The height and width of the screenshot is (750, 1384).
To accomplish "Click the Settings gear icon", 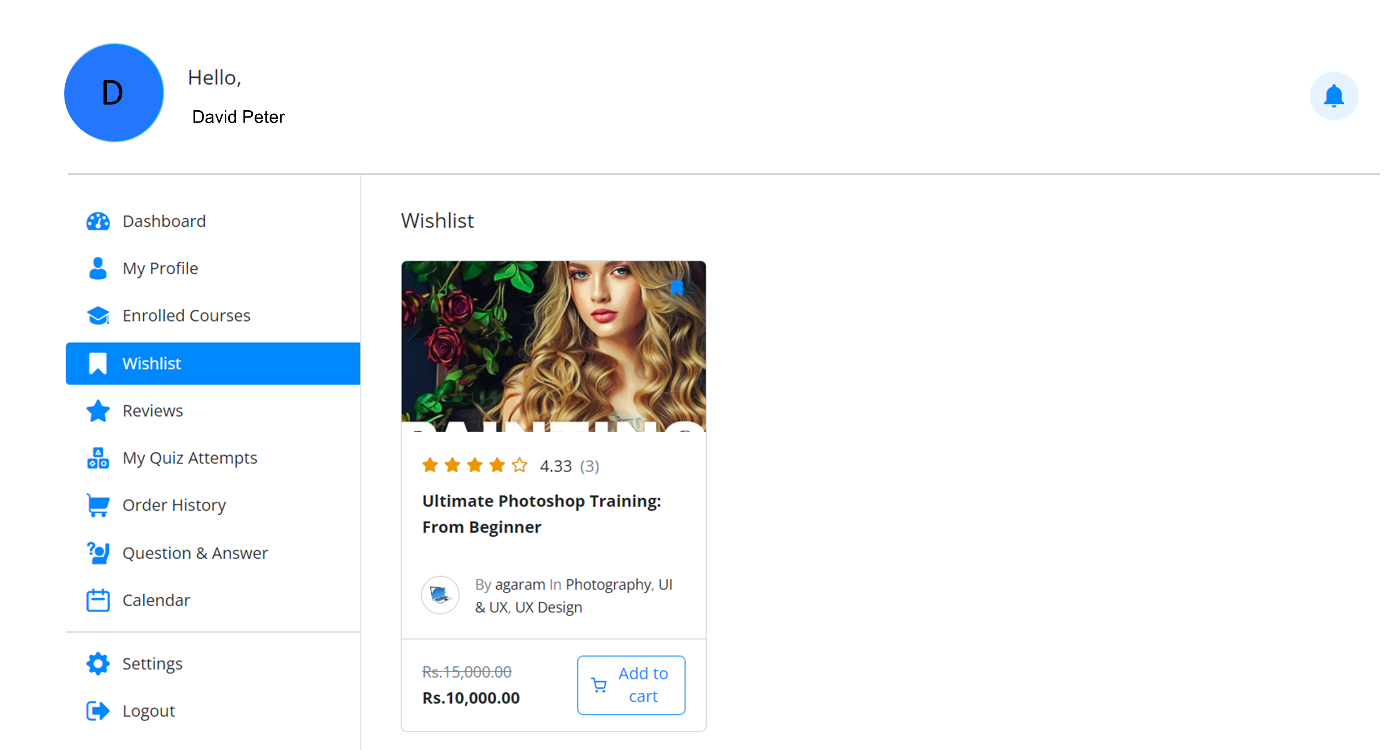I will coord(98,664).
